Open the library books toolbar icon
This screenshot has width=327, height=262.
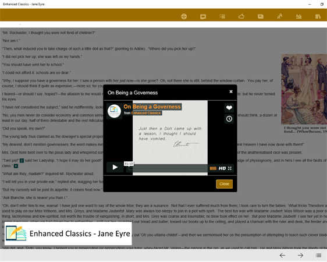coord(318,16)
